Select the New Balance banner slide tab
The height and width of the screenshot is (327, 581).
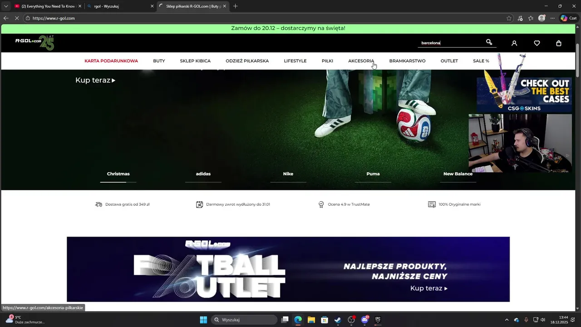click(458, 174)
